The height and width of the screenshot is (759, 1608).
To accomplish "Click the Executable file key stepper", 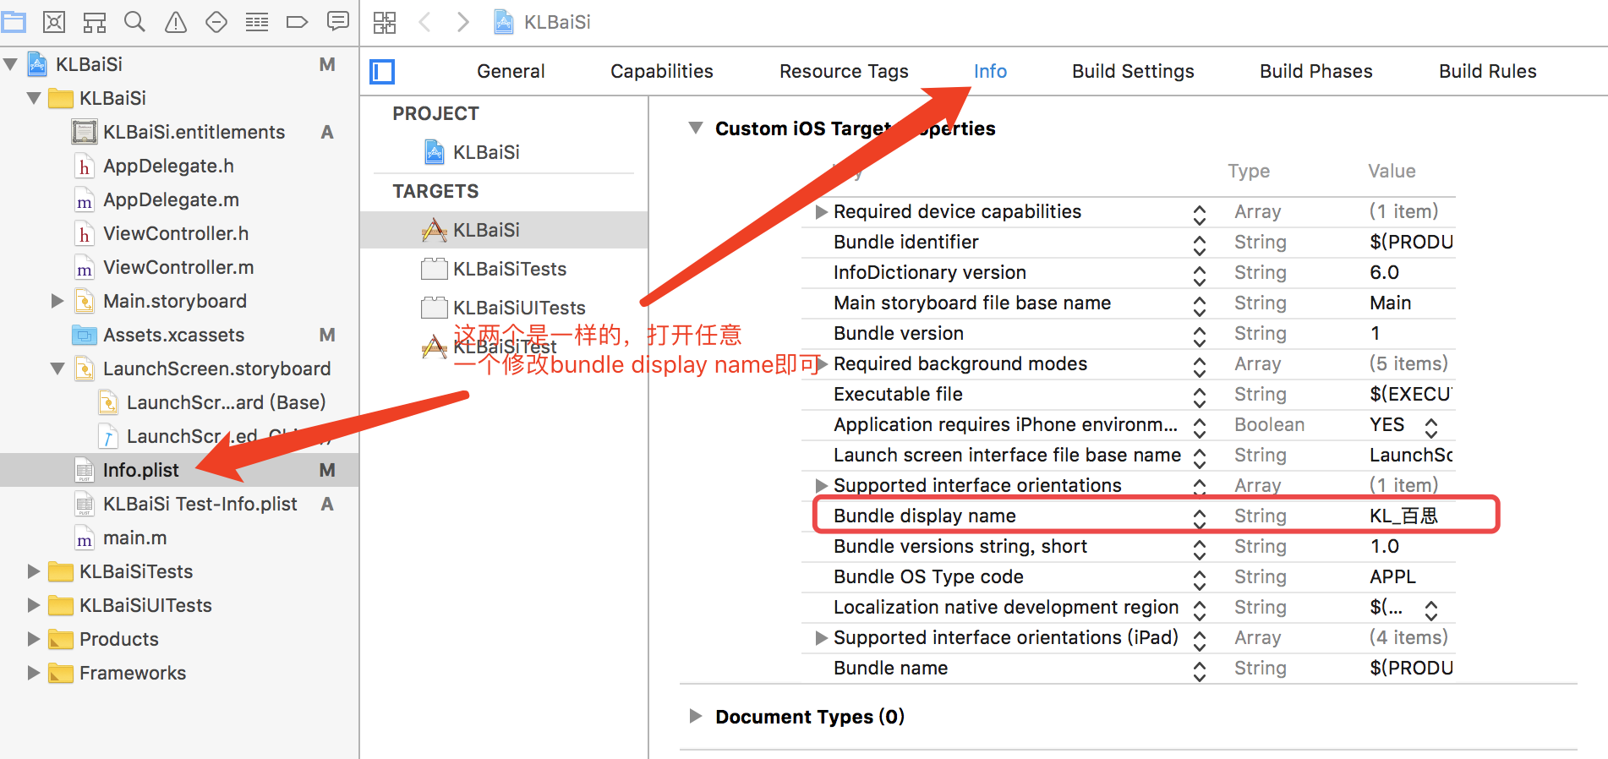I will [x=1199, y=396].
